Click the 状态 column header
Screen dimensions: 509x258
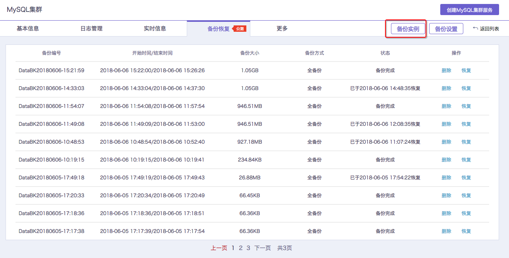[x=385, y=53]
